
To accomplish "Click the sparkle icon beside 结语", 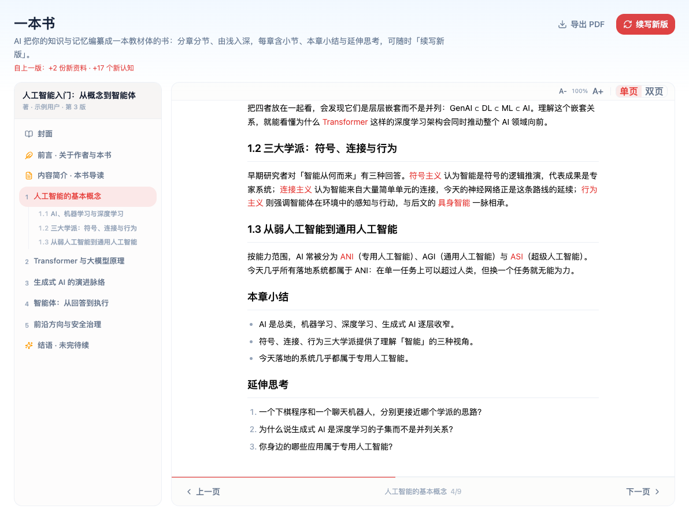I will (x=28, y=346).
